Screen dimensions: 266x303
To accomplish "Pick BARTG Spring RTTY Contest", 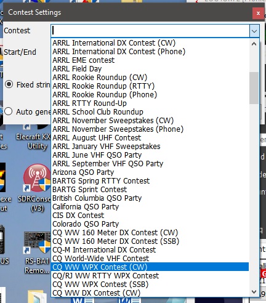I will coord(150,181).
